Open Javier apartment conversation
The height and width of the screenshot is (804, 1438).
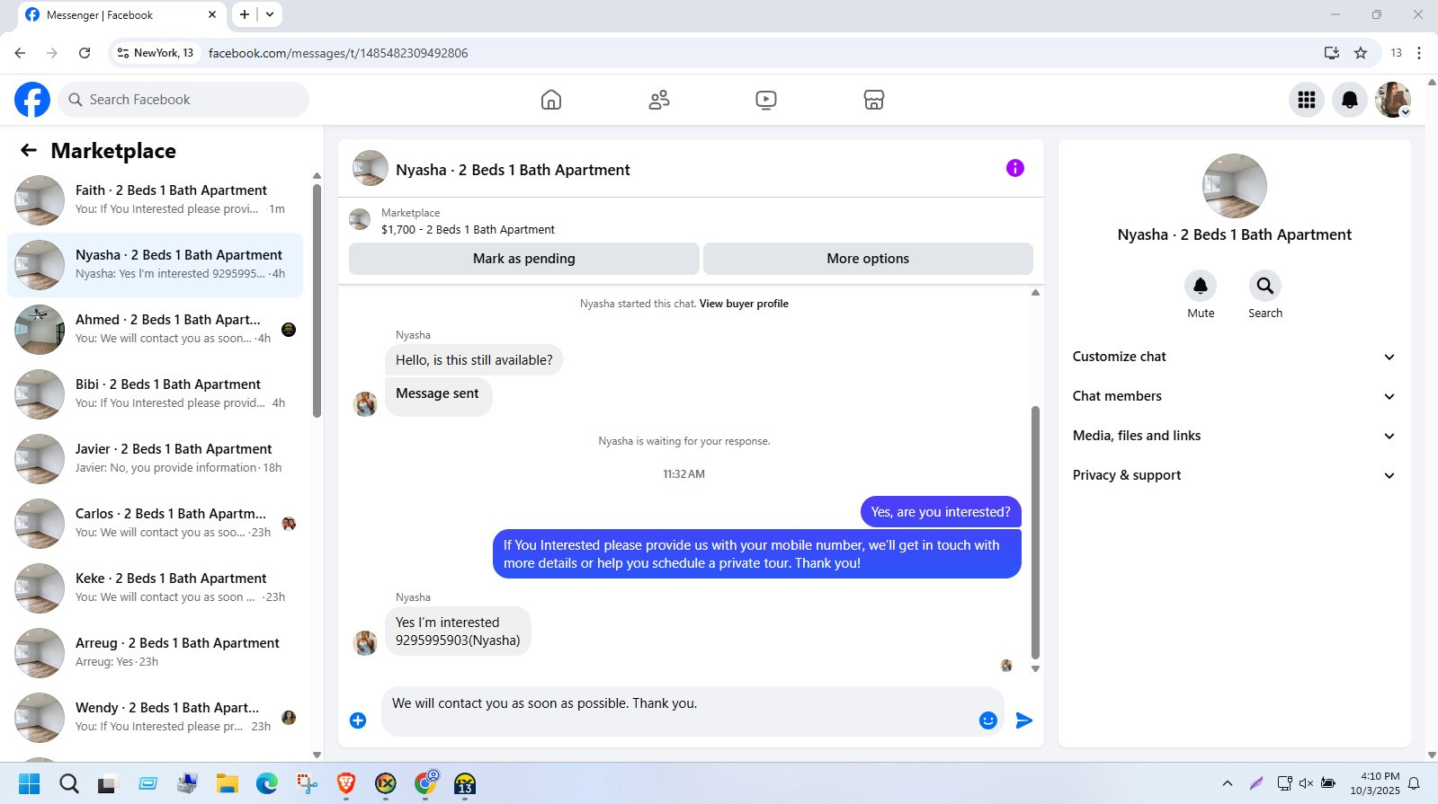coord(155,459)
